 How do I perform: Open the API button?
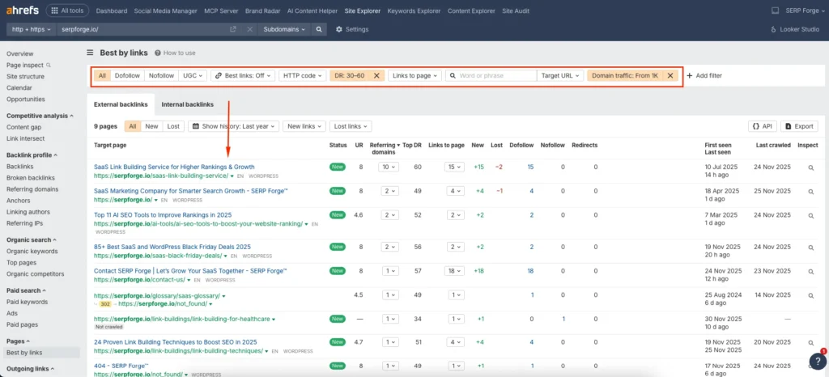pos(763,126)
